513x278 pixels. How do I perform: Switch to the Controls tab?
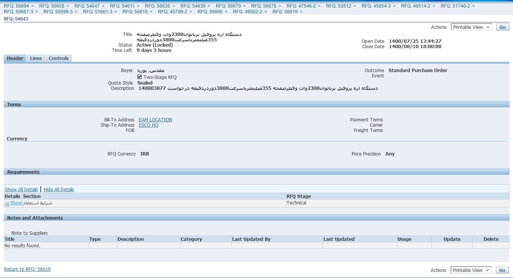click(59, 58)
